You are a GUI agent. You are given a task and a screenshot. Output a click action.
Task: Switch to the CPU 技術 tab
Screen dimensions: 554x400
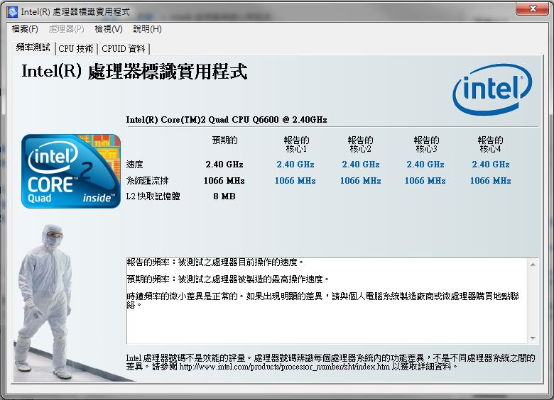(x=76, y=49)
